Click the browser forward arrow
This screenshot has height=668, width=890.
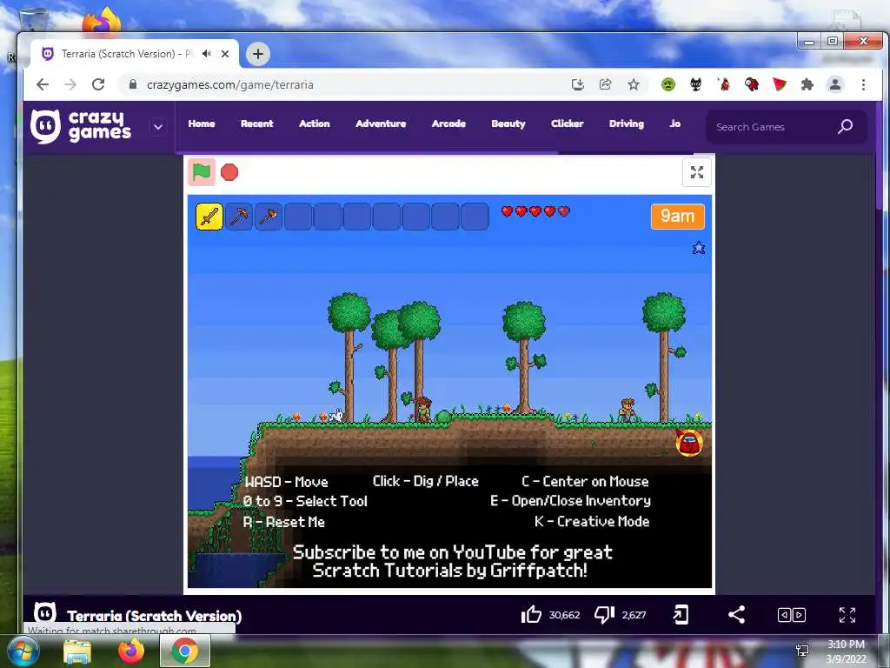click(x=70, y=84)
